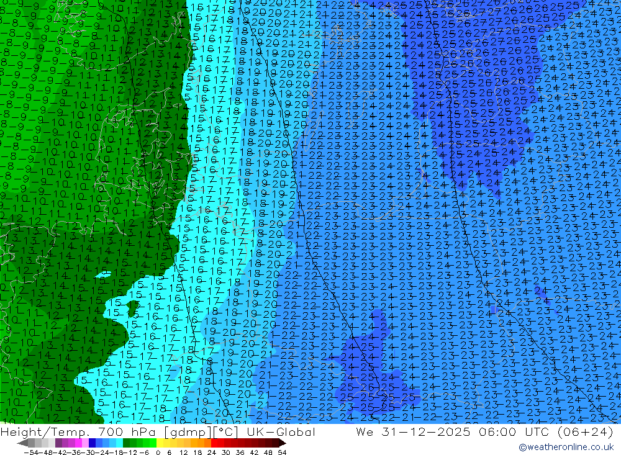This screenshot has height=455, width=621.
Task: Select the bright yellow swatch above the 0 label
Action: 160,443
